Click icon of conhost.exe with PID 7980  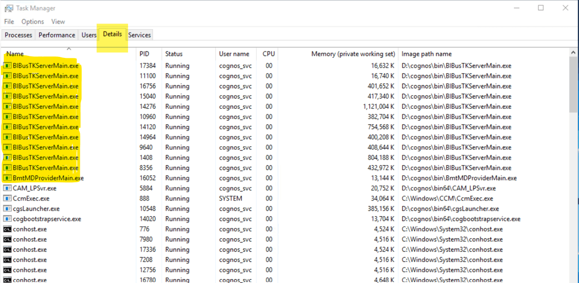(x=7, y=239)
